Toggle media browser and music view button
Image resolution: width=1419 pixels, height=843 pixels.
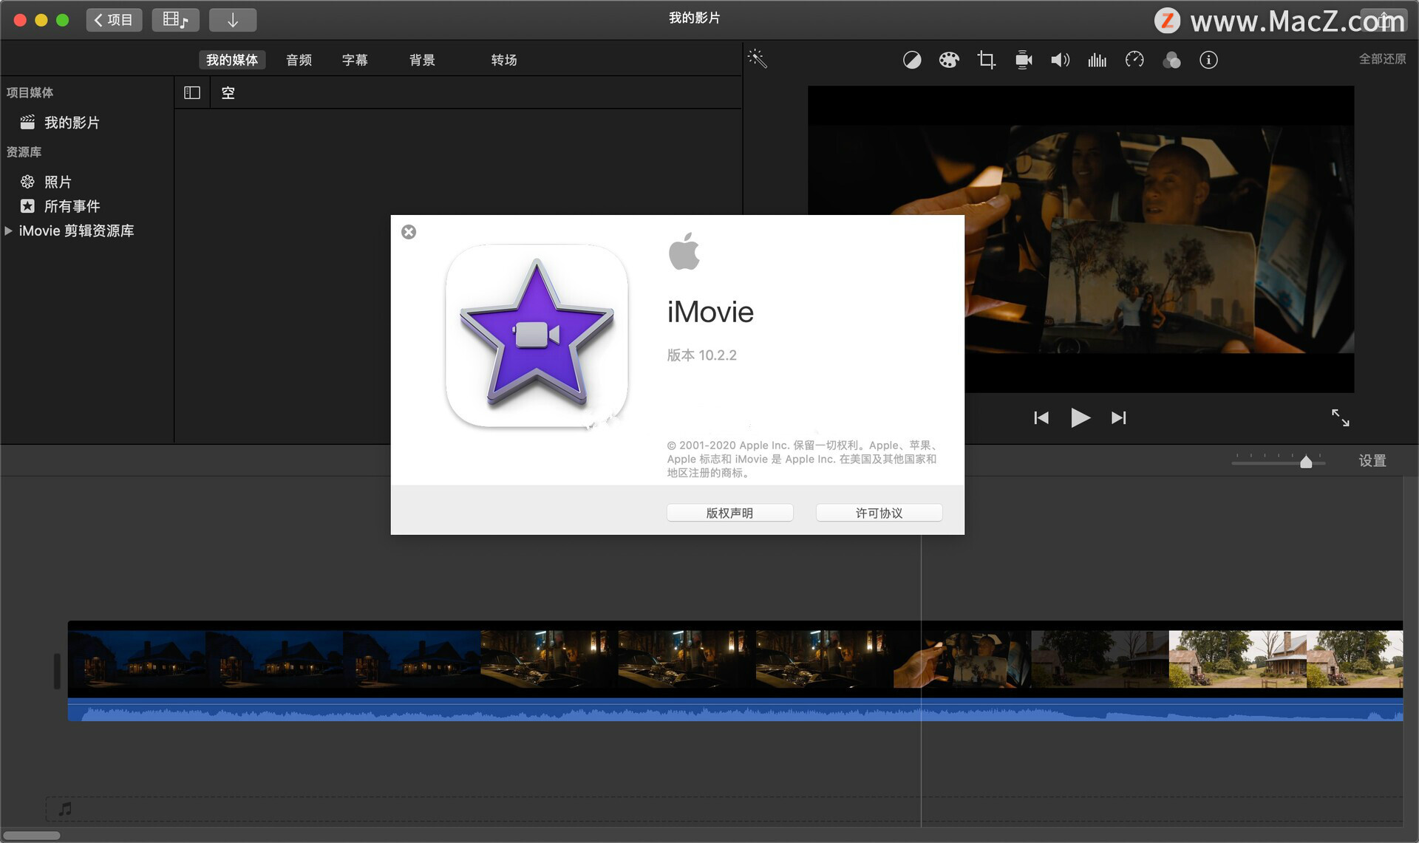point(175,20)
